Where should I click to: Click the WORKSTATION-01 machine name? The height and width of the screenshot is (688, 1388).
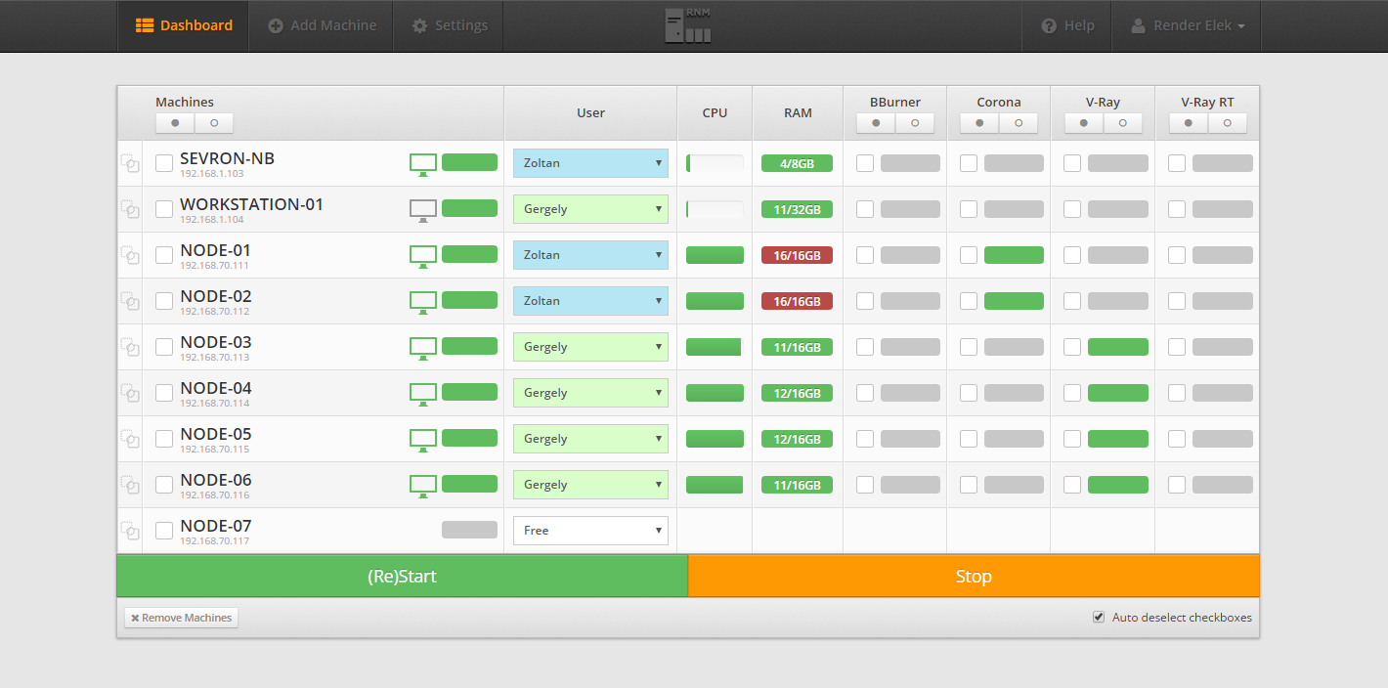tap(251, 204)
